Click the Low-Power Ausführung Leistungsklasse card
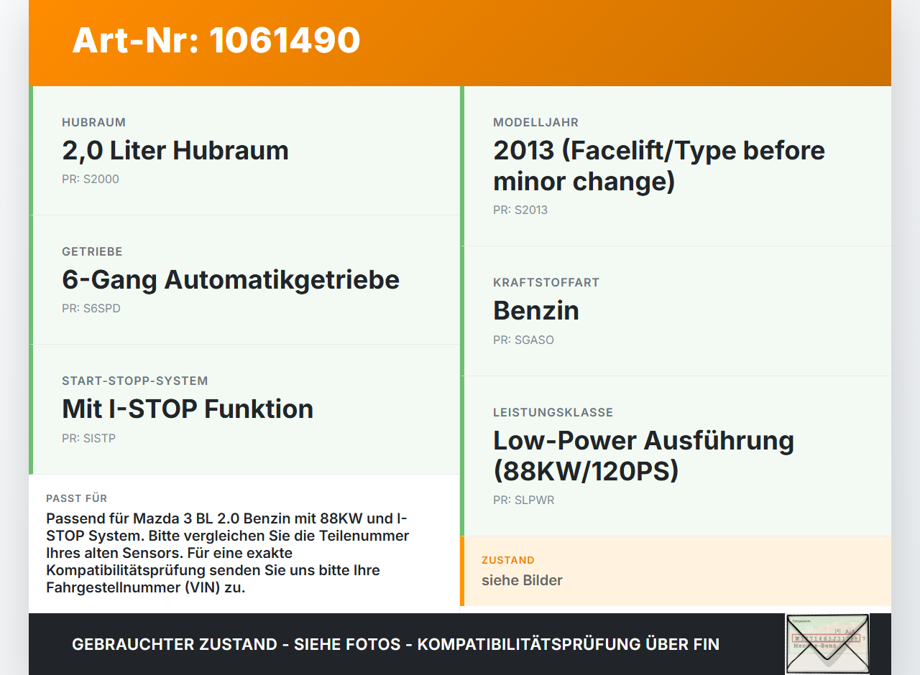 [676, 456]
